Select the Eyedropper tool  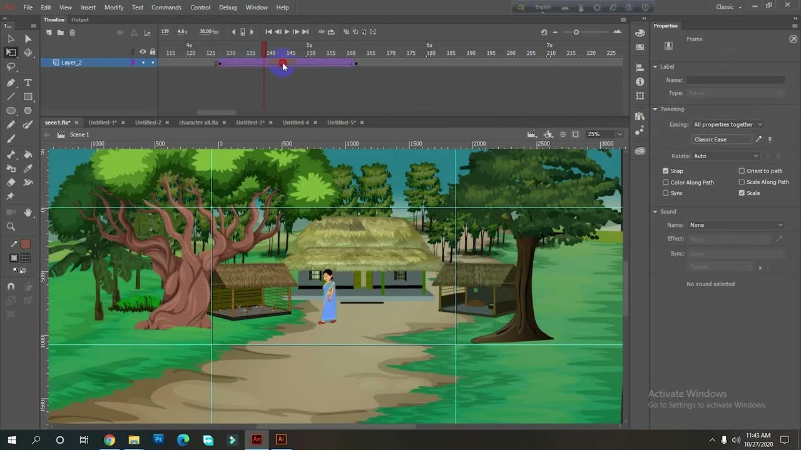tap(28, 169)
